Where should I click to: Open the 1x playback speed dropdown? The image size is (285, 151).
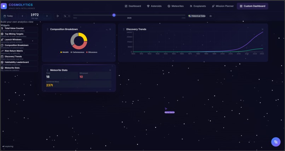tap(67, 16)
